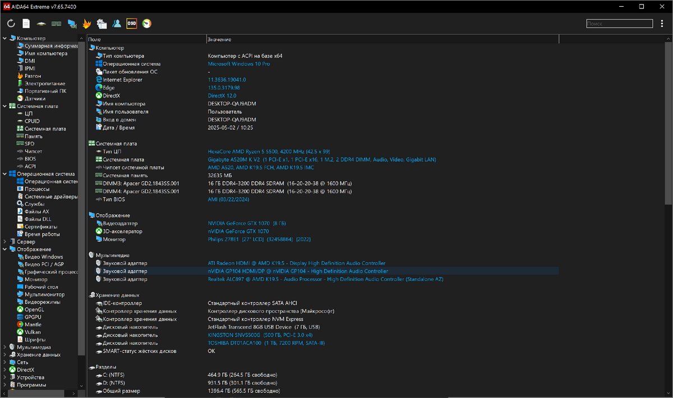The width and height of the screenshot is (673, 398).
Task: Click the disk benchmark toolbar icon
Action: pyautogui.click(x=42, y=24)
